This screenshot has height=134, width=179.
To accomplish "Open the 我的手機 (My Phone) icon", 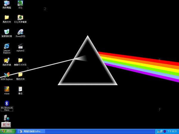I will click(7, 62).
